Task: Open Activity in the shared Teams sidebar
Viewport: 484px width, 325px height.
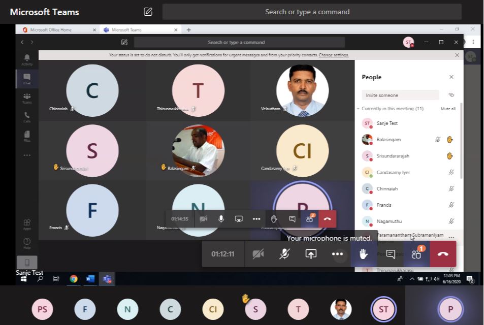Action: pyautogui.click(x=27, y=60)
